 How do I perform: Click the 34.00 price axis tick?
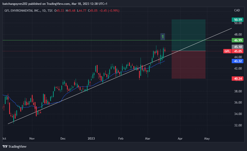[x=238, y=114]
